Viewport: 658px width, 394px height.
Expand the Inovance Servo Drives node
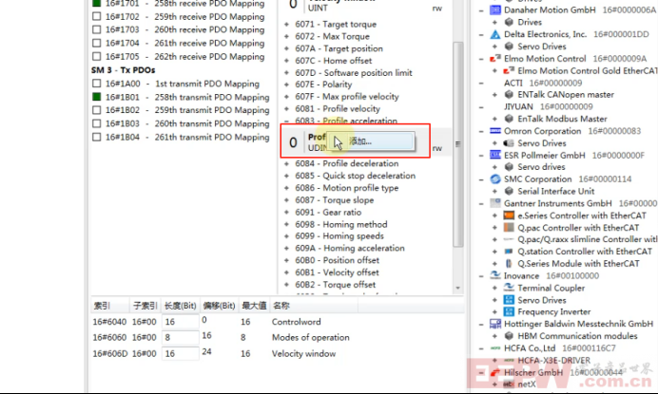coord(494,300)
